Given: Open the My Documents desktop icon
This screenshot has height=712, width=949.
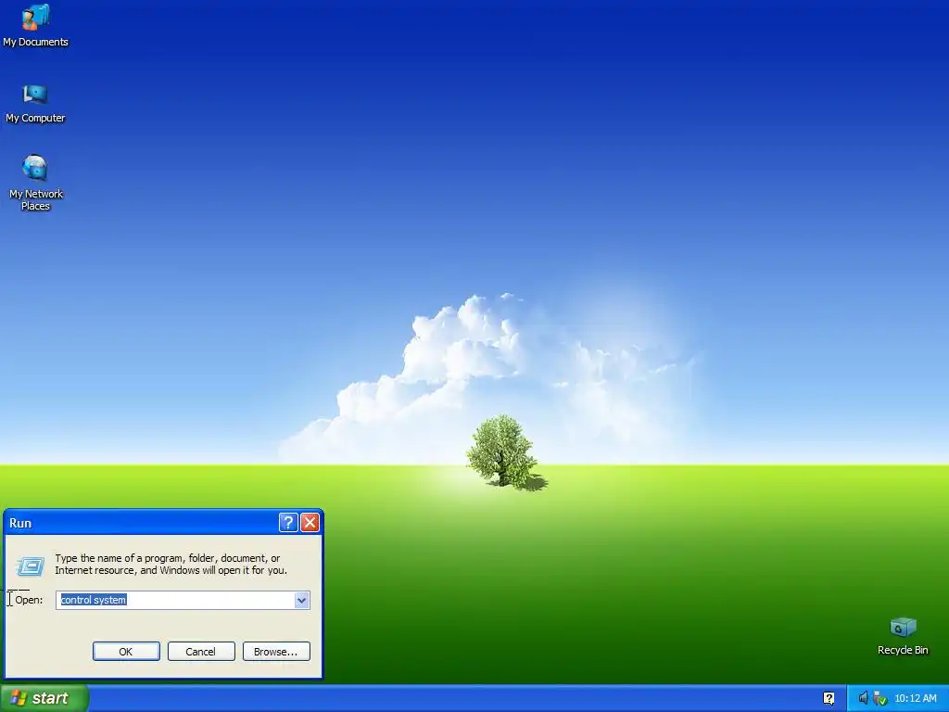Looking at the screenshot, I should [x=35, y=25].
